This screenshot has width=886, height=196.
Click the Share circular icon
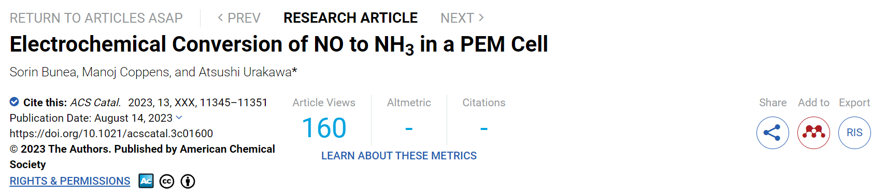pyautogui.click(x=773, y=133)
